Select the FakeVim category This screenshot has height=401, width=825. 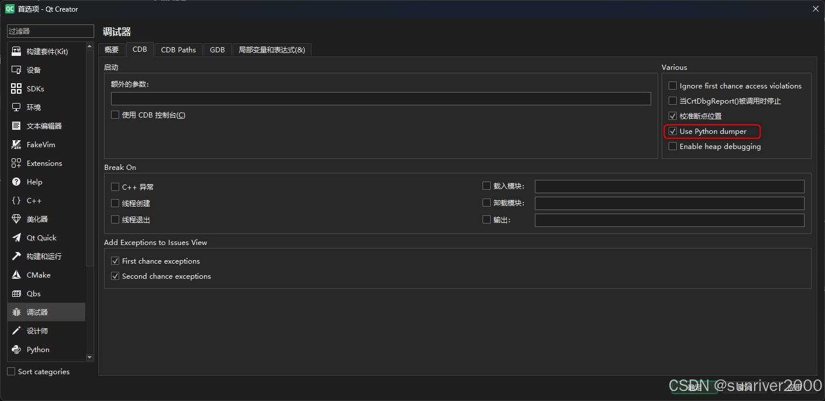point(47,144)
